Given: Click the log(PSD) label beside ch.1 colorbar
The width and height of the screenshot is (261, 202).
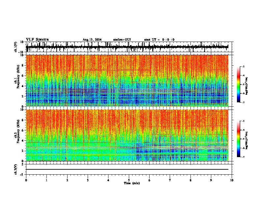Looking at the screenshot, I should click(247, 86).
